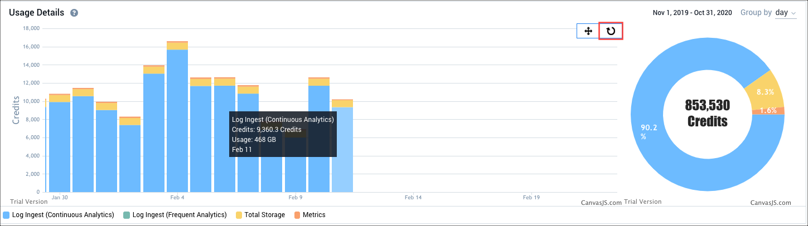Click the help question mark beside Usage Details
Screen dimensions: 808x226
click(74, 13)
